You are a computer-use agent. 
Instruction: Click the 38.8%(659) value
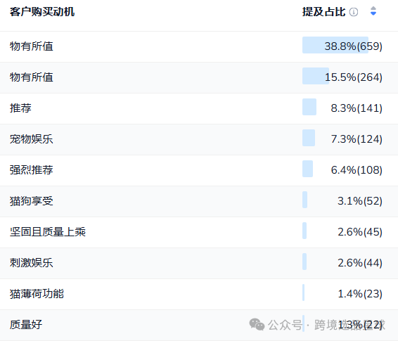353,46
